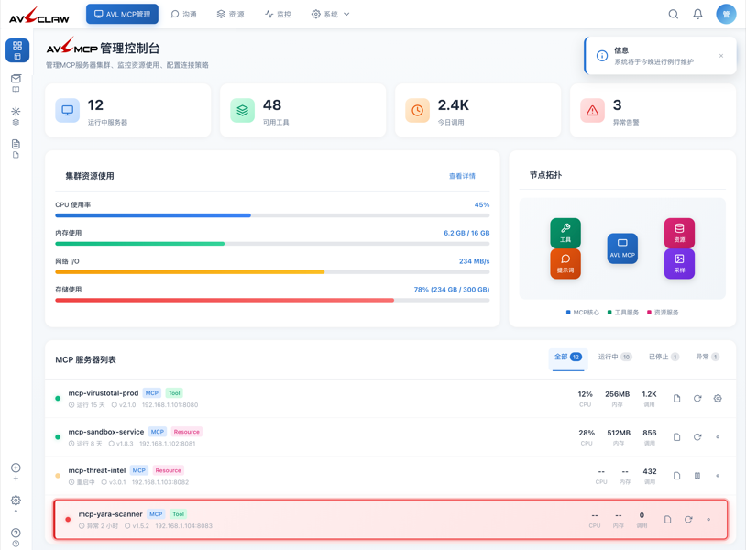This screenshot has width=746, height=550.
Task: Open settings gear for mcp-virustotal-prod
Action: [x=718, y=399]
